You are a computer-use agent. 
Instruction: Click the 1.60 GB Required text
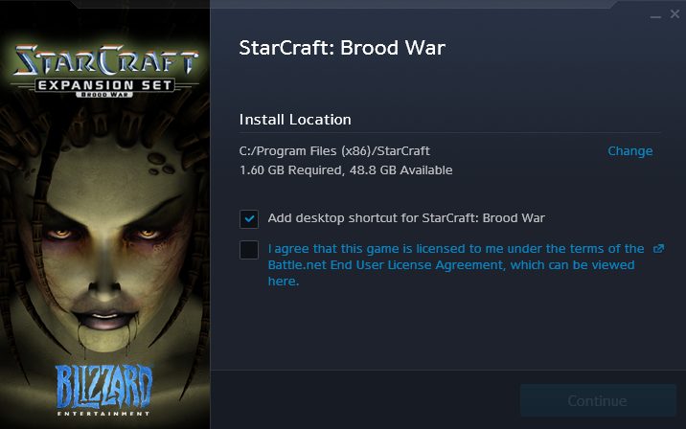(x=291, y=170)
